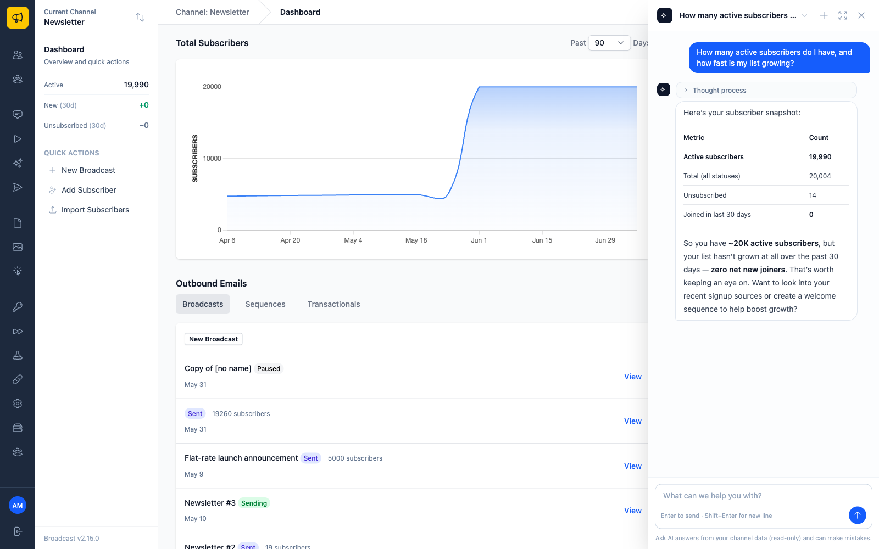Screen dimensions: 879x549
Task: Open the chain link sidebar icon
Action: pos(18,379)
